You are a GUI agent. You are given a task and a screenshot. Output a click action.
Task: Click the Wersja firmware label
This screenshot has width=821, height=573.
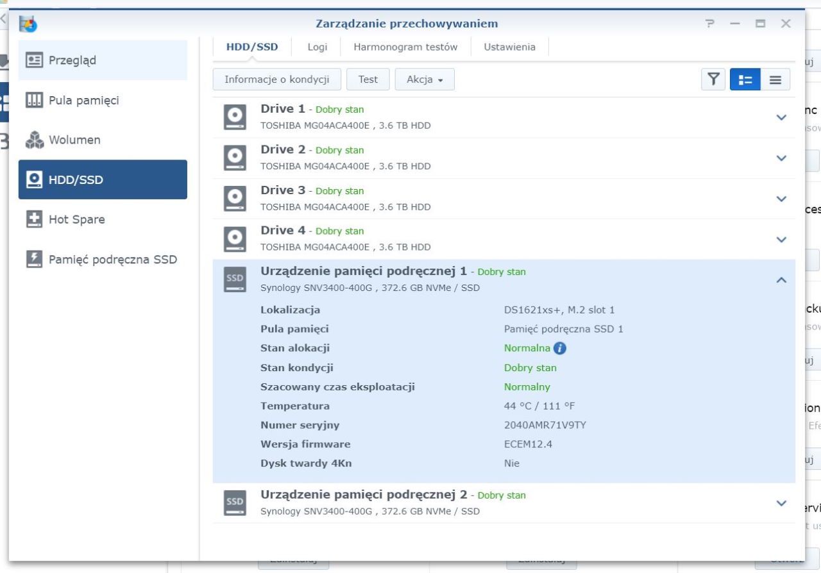[x=305, y=444]
